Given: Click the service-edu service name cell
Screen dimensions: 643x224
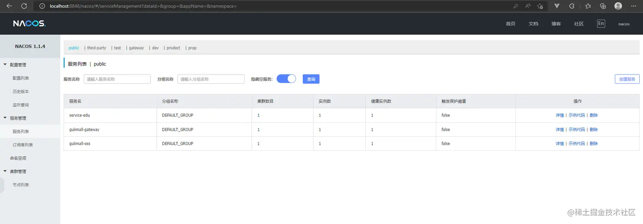Looking at the screenshot, I should pyautogui.click(x=110, y=115).
